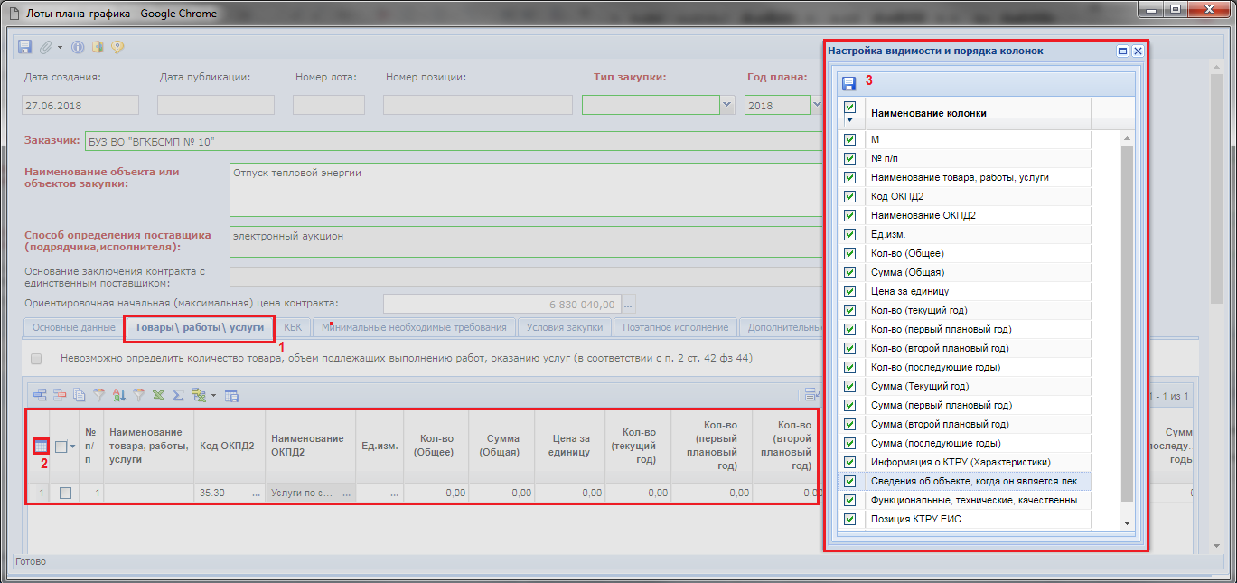Open the 'Год плана' dropdown showing 2018

click(x=817, y=106)
